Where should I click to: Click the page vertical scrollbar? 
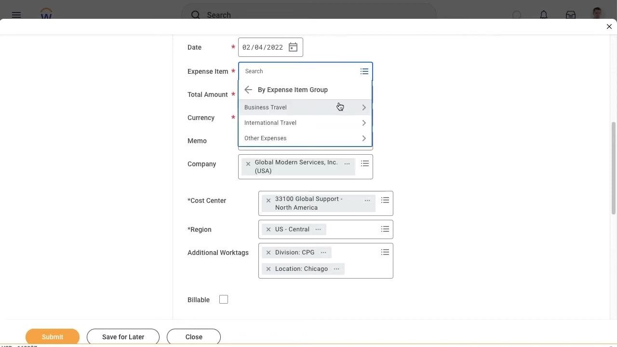(614, 168)
